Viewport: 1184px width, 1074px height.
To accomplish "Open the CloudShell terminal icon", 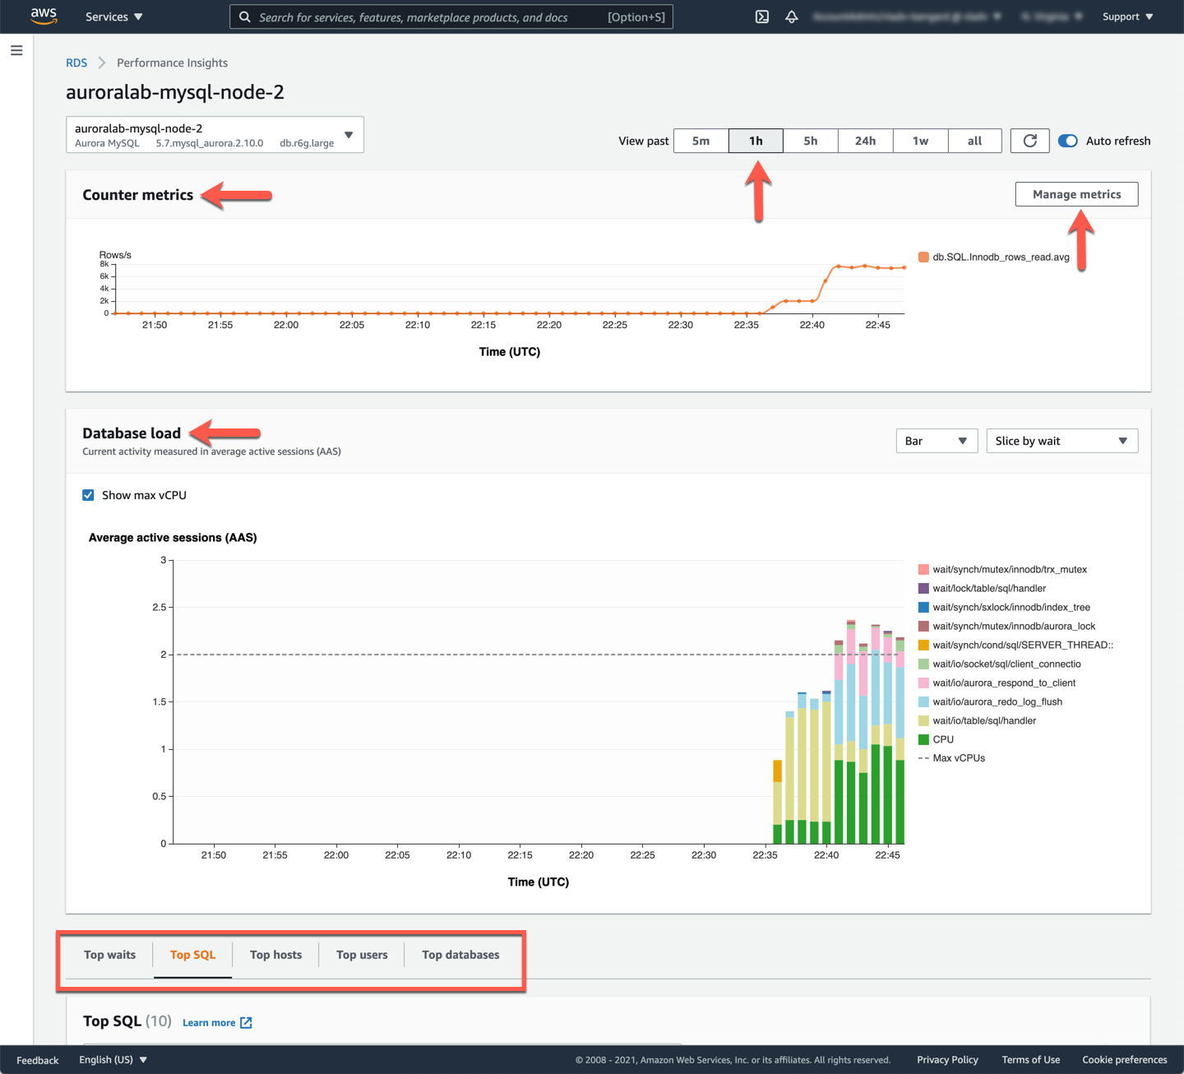I will (762, 16).
